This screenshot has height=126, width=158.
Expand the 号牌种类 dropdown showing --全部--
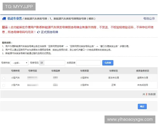click(19, 63)
